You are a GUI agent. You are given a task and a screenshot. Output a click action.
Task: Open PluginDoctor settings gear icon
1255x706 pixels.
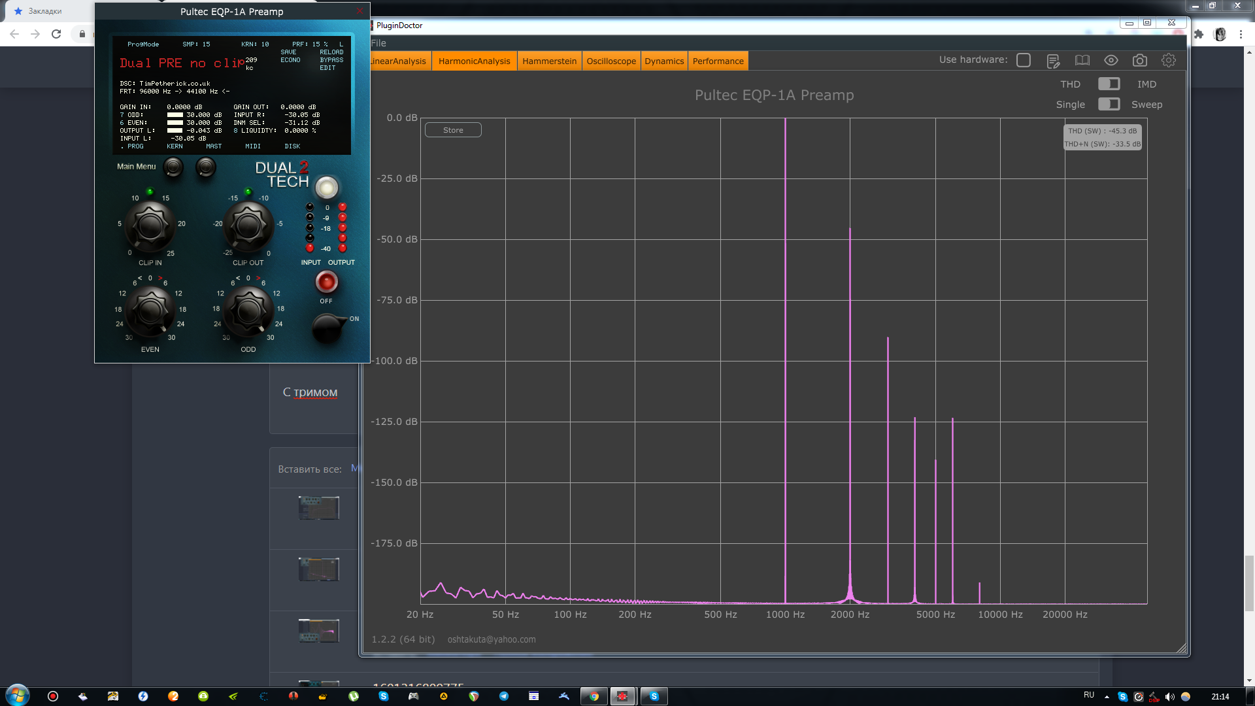[1169, 60]
